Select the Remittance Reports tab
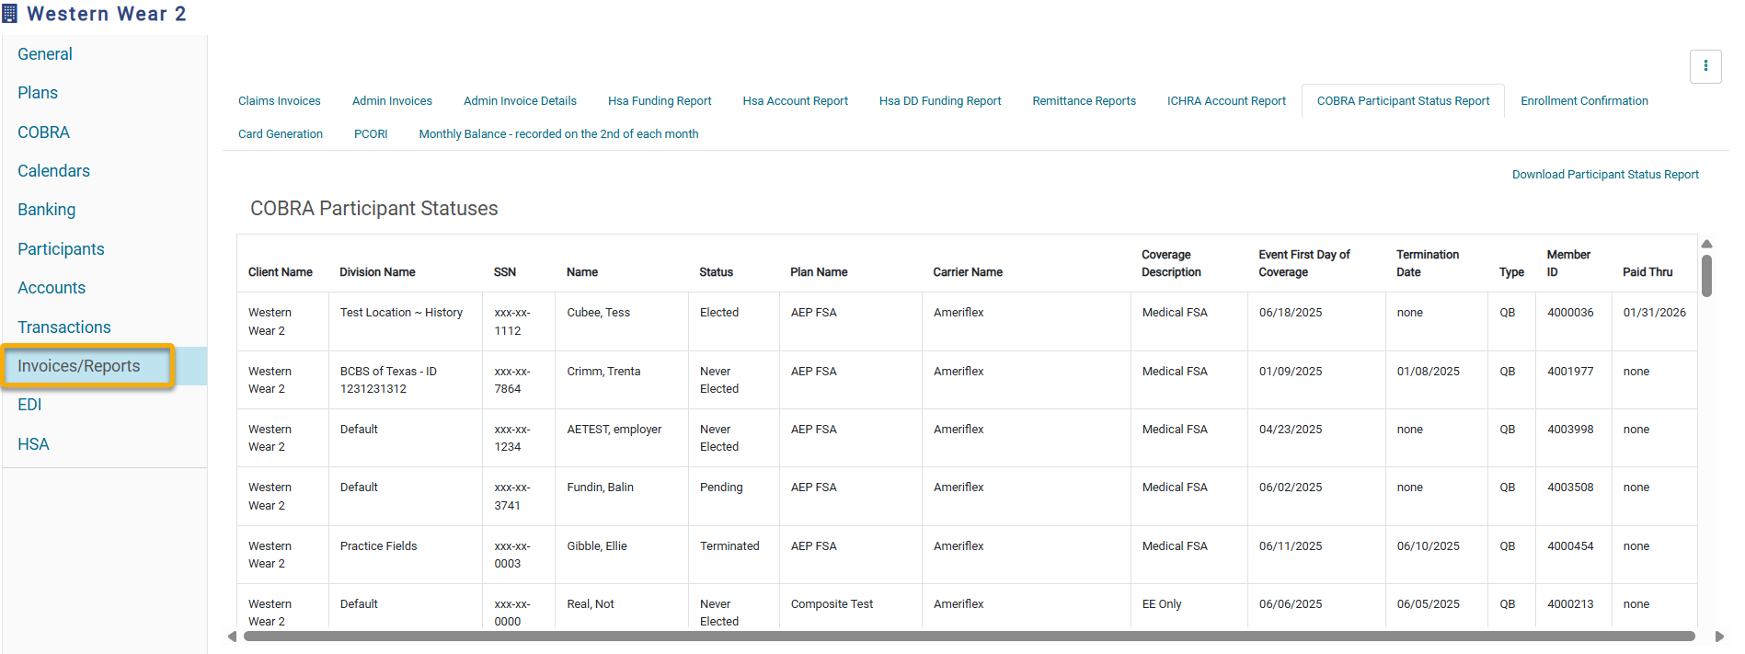The width and height of the screenshot is (1745, 654). 1084,101
